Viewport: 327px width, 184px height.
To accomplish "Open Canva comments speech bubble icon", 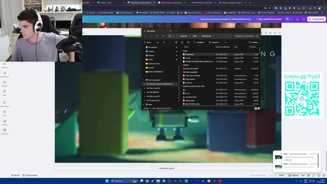I will [303, 19].
